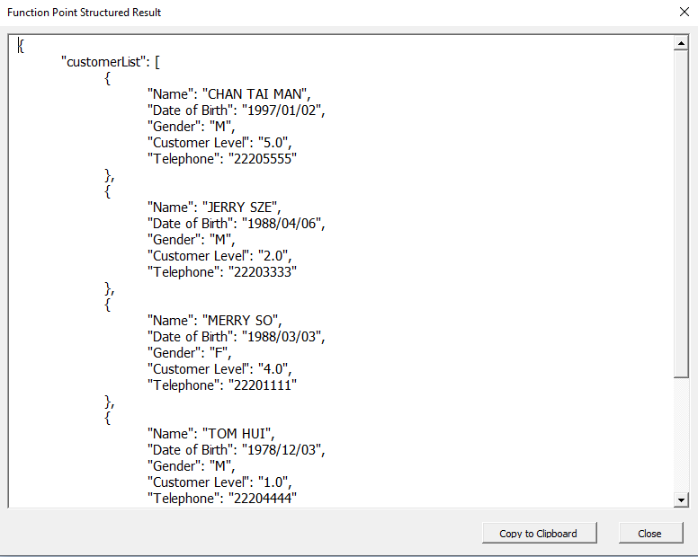Click the scrollbar up arrow

(x=681, y=43)
